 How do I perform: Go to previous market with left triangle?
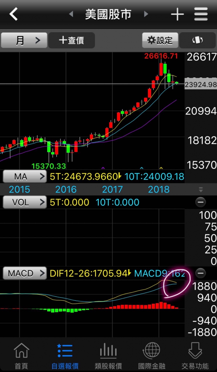pos(71,14)
